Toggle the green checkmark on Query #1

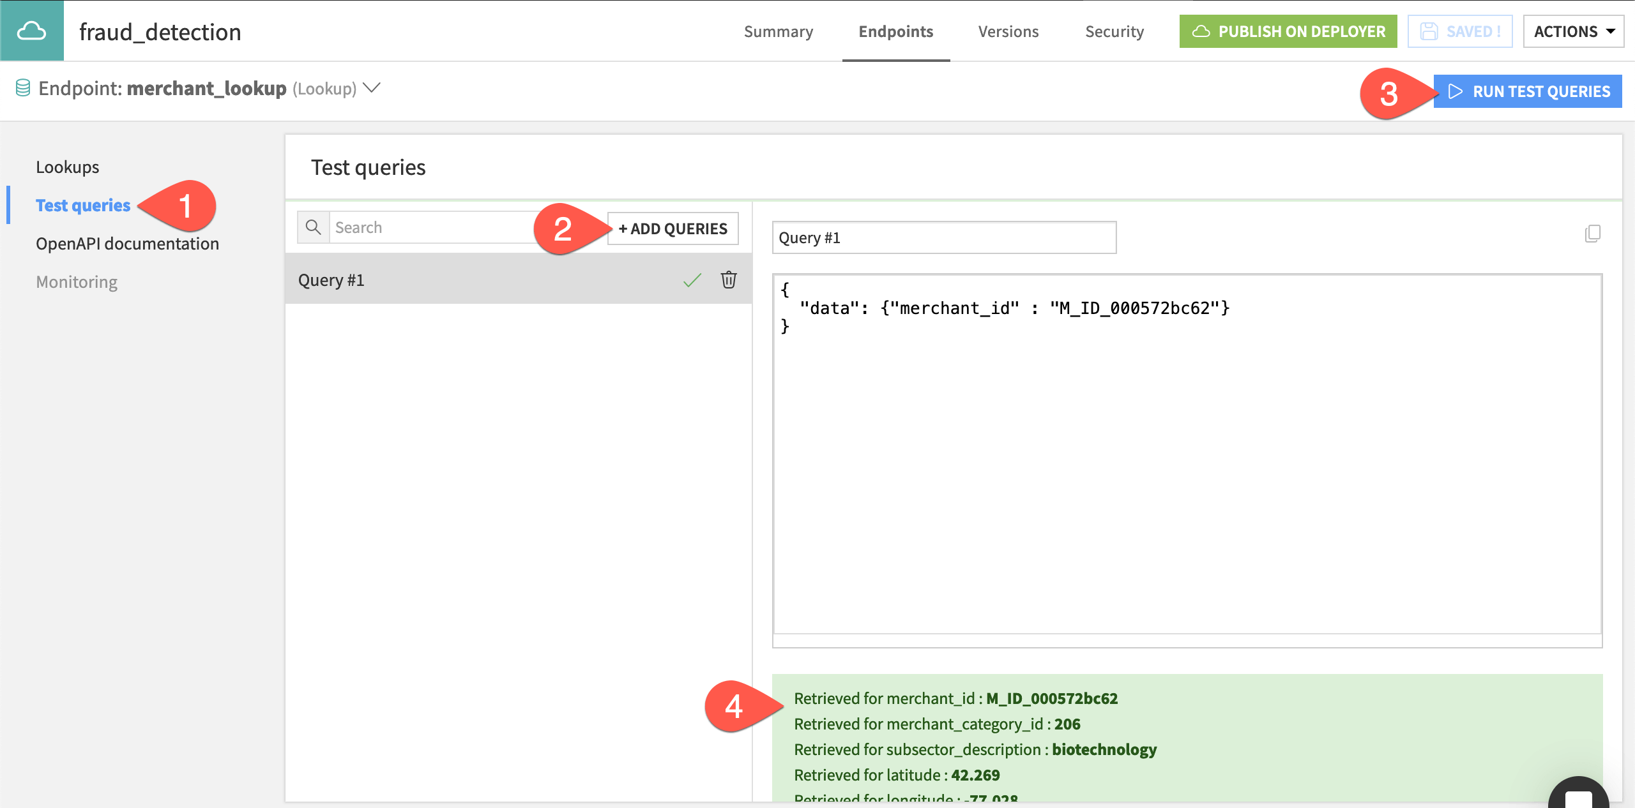tap(691, 280)
